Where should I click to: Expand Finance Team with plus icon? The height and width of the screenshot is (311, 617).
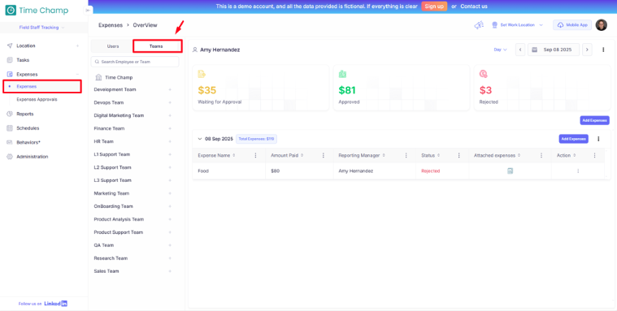point(170,128)
